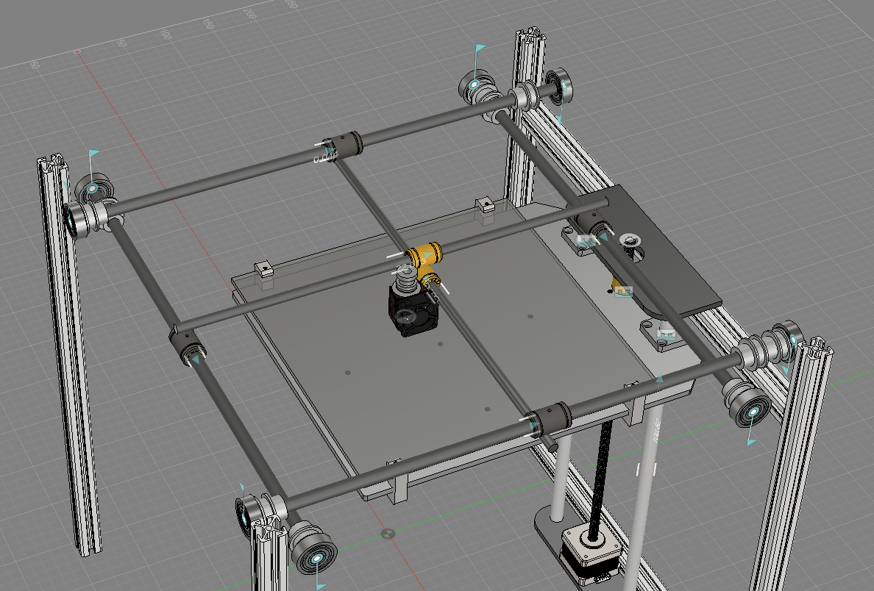The height and width of the screenshot is (591, 874).
Task: Select the joint arrow below front-left bearing
Action: coord(320,585)
